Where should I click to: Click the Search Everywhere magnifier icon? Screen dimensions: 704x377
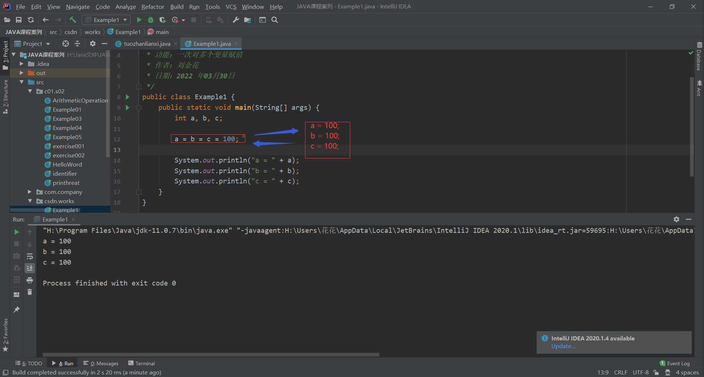[275, 20]
